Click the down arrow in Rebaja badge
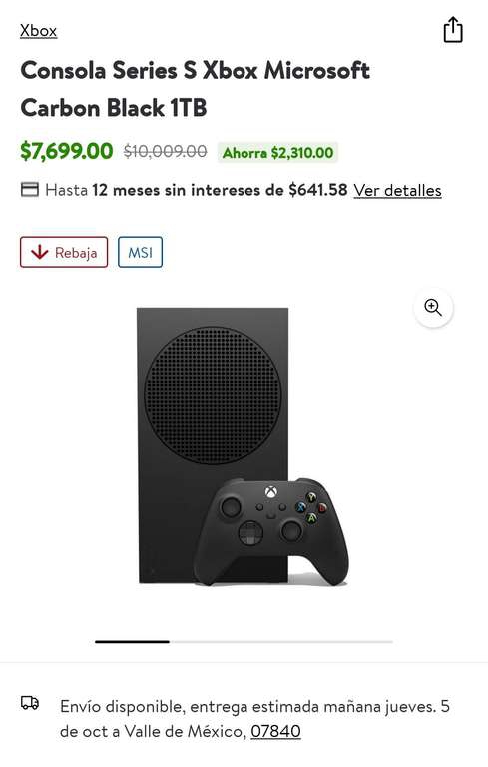The height and width of the screenshot is (767, 488). pos(40,252)
